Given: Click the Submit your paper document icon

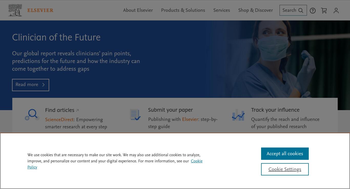Looking at the screenshot, I should 135,115.
